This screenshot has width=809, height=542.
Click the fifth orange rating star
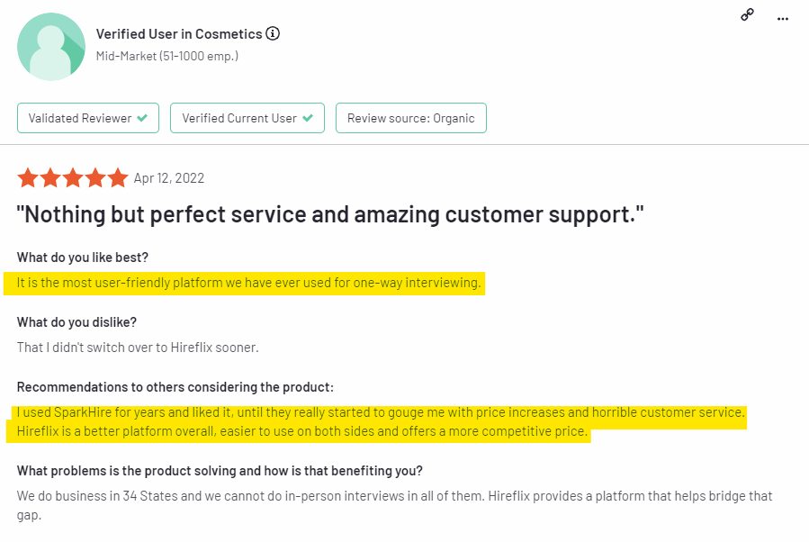118,178
